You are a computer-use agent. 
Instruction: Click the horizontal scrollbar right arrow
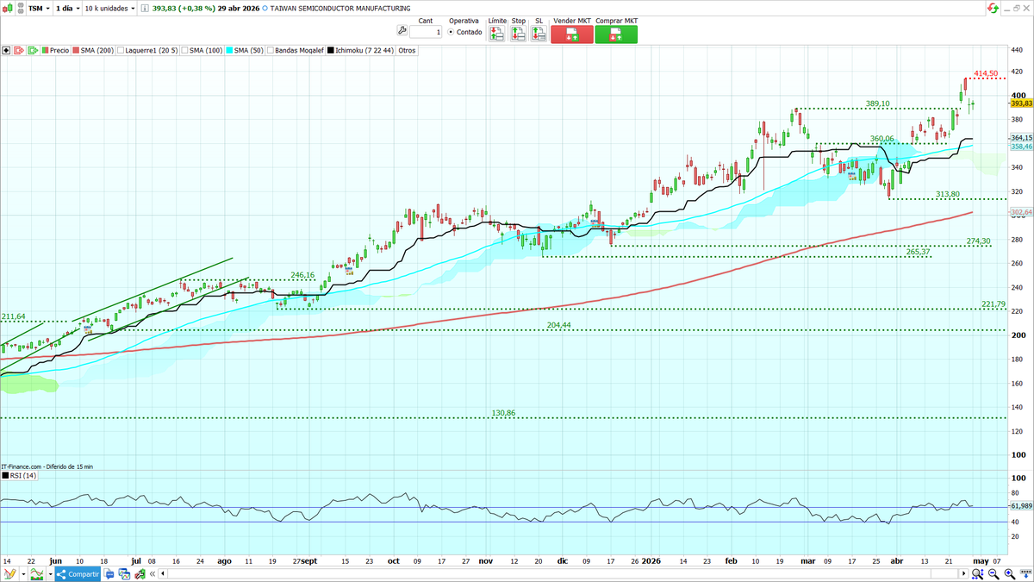(x=964, y=573)
